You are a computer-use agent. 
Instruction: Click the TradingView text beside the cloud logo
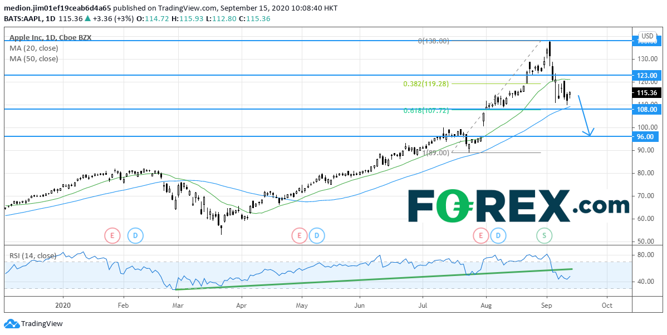(x=42, y=324)
